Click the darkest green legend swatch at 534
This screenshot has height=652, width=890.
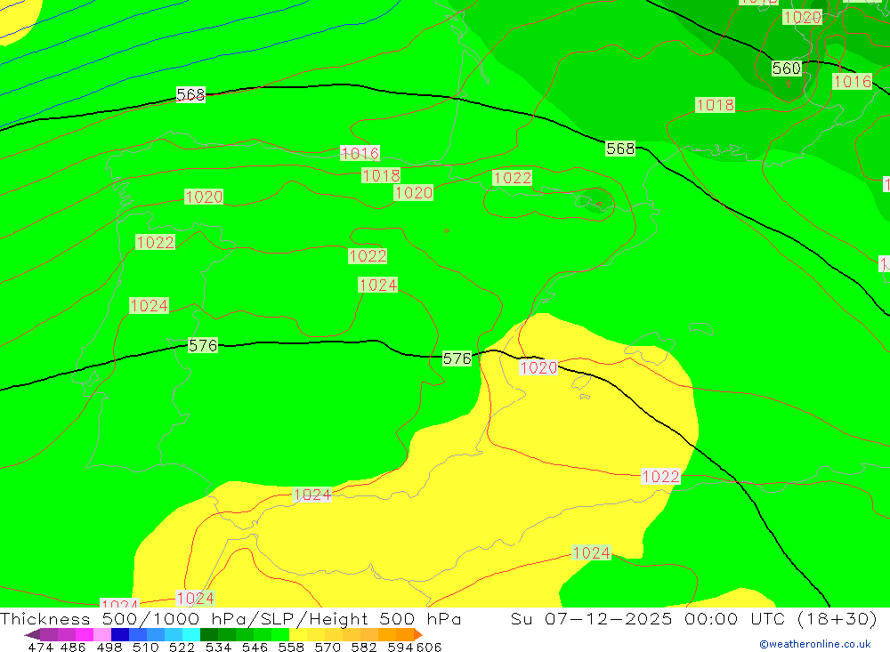click(209, 634)
